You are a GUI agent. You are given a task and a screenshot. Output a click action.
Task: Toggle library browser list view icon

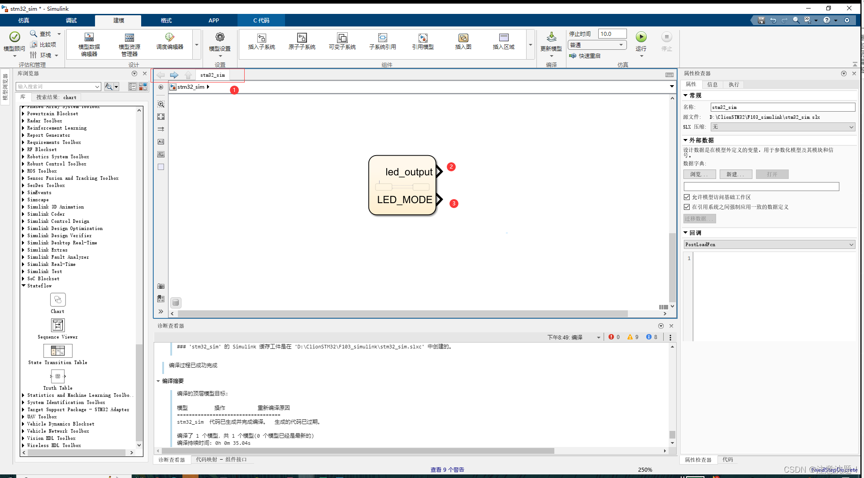coord(133,87)
